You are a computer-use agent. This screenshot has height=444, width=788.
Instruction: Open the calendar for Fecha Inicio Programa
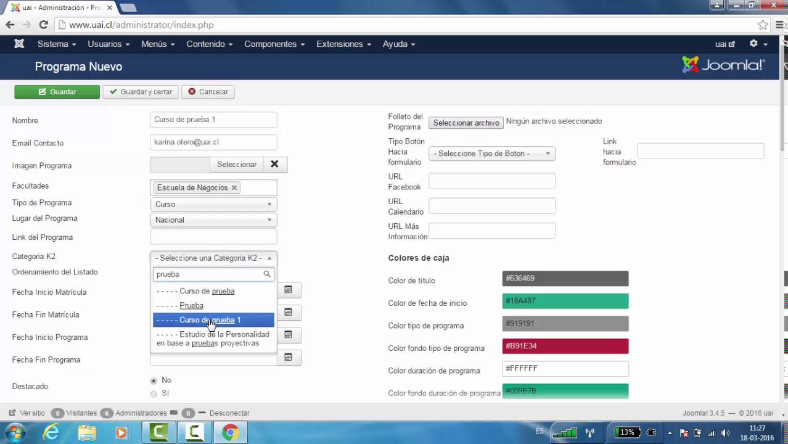(288, 335)
